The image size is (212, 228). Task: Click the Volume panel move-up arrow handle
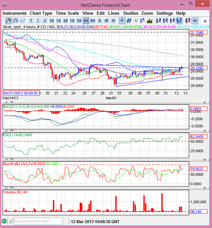click(7, 188)
